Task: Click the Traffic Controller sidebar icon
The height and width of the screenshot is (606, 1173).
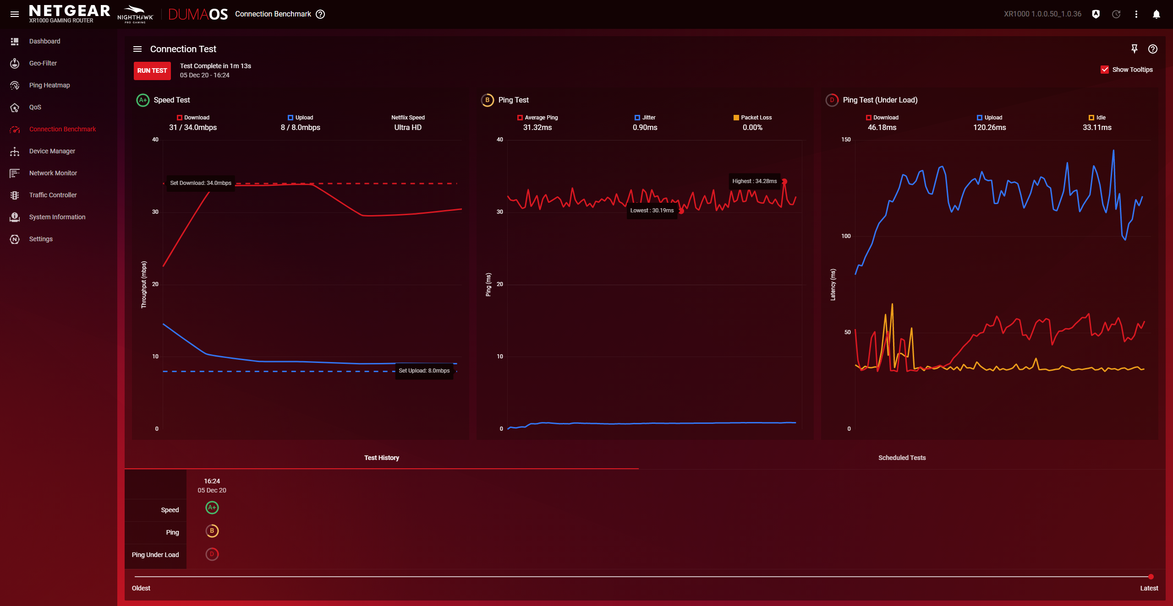Action: coord(15,195)
